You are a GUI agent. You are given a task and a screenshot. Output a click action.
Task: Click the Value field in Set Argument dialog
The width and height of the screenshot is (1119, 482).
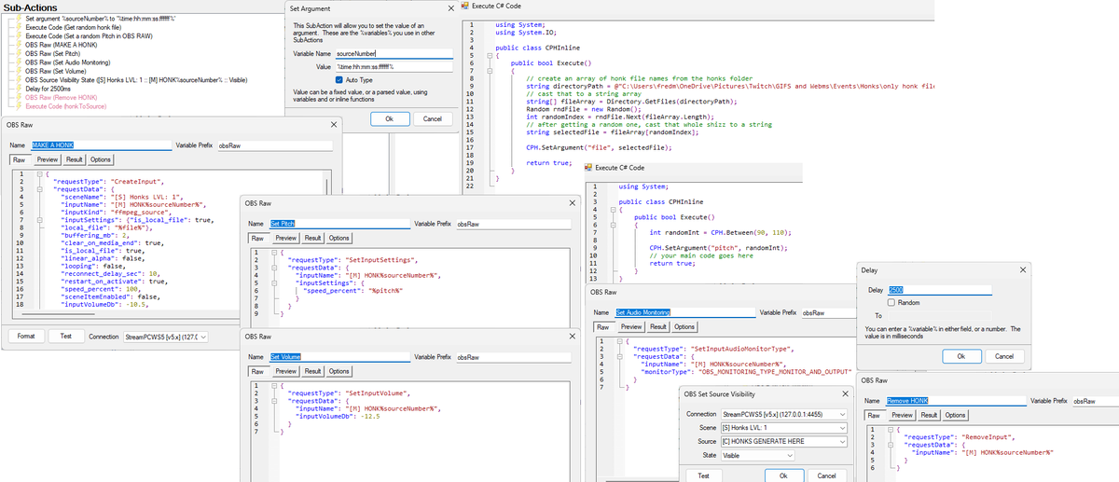(394, 66)
